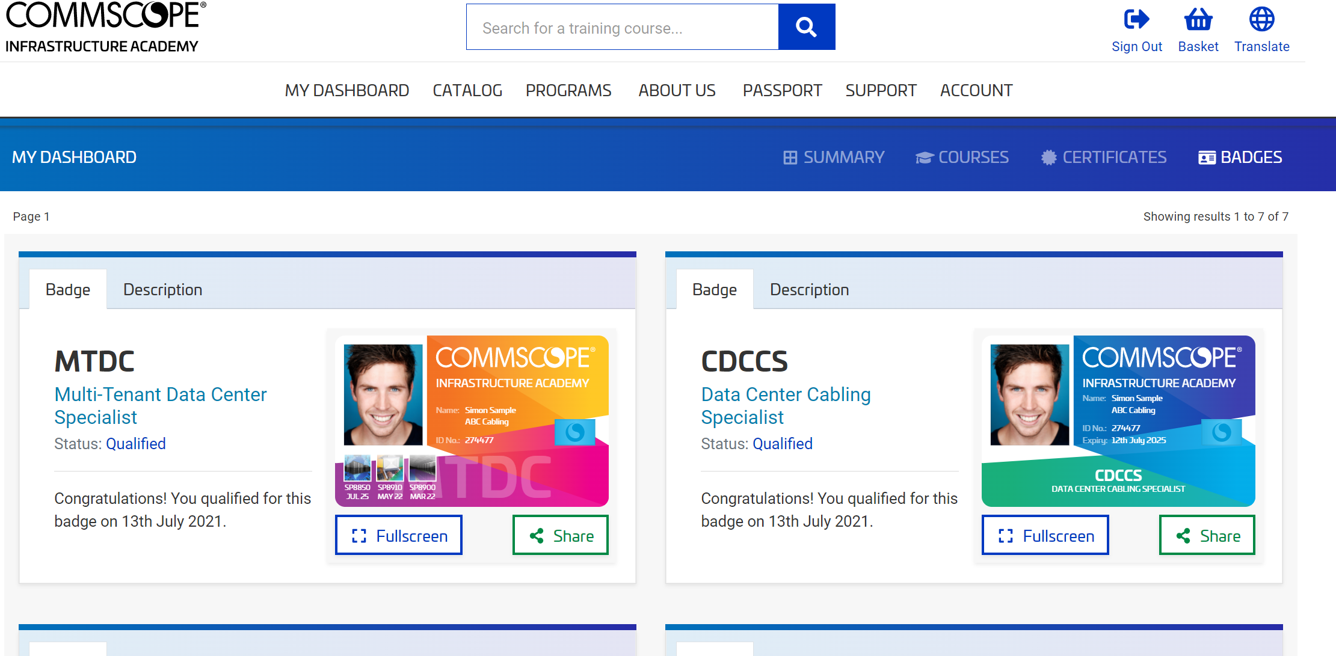Click the Sign Out arrow icon
The image size is (1336, 656).
(x=1136, y=19)
